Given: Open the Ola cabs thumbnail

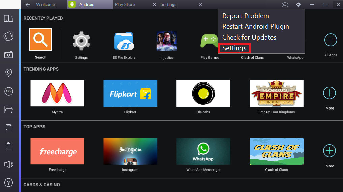Looking at the screenshot, I should pos(203,93).
